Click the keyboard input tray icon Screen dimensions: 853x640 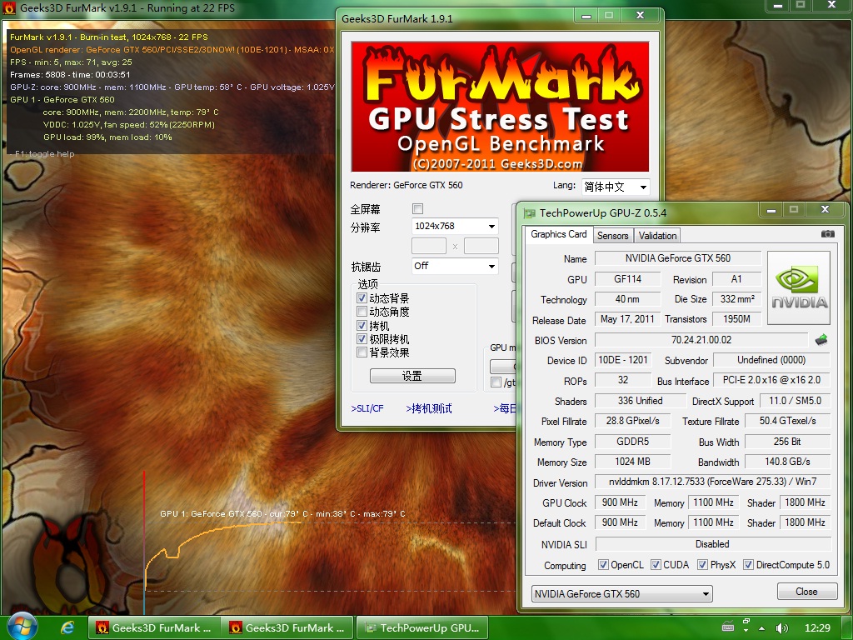(x=727, y=627)
